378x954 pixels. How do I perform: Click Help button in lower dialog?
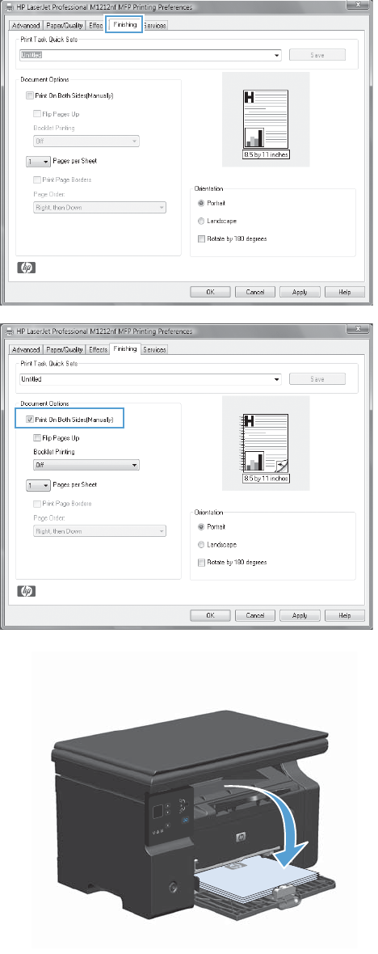(x=345, y=616)
